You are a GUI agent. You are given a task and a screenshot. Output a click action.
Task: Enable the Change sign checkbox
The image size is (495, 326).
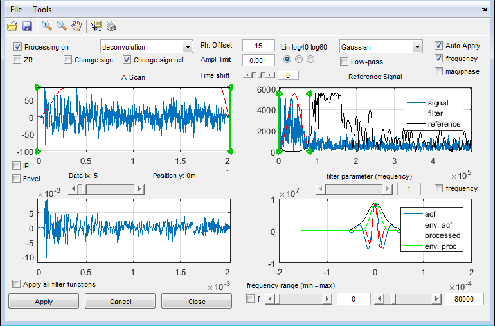67,59
